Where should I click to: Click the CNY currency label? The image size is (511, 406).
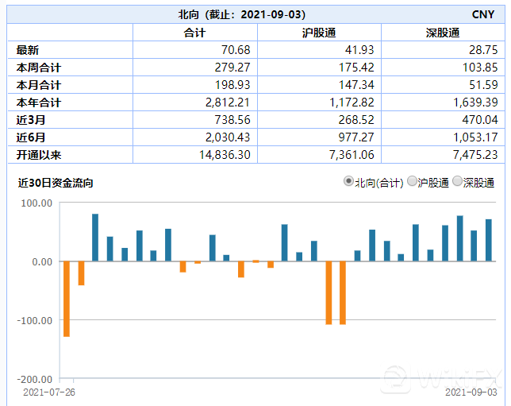[x=482, y=14]
